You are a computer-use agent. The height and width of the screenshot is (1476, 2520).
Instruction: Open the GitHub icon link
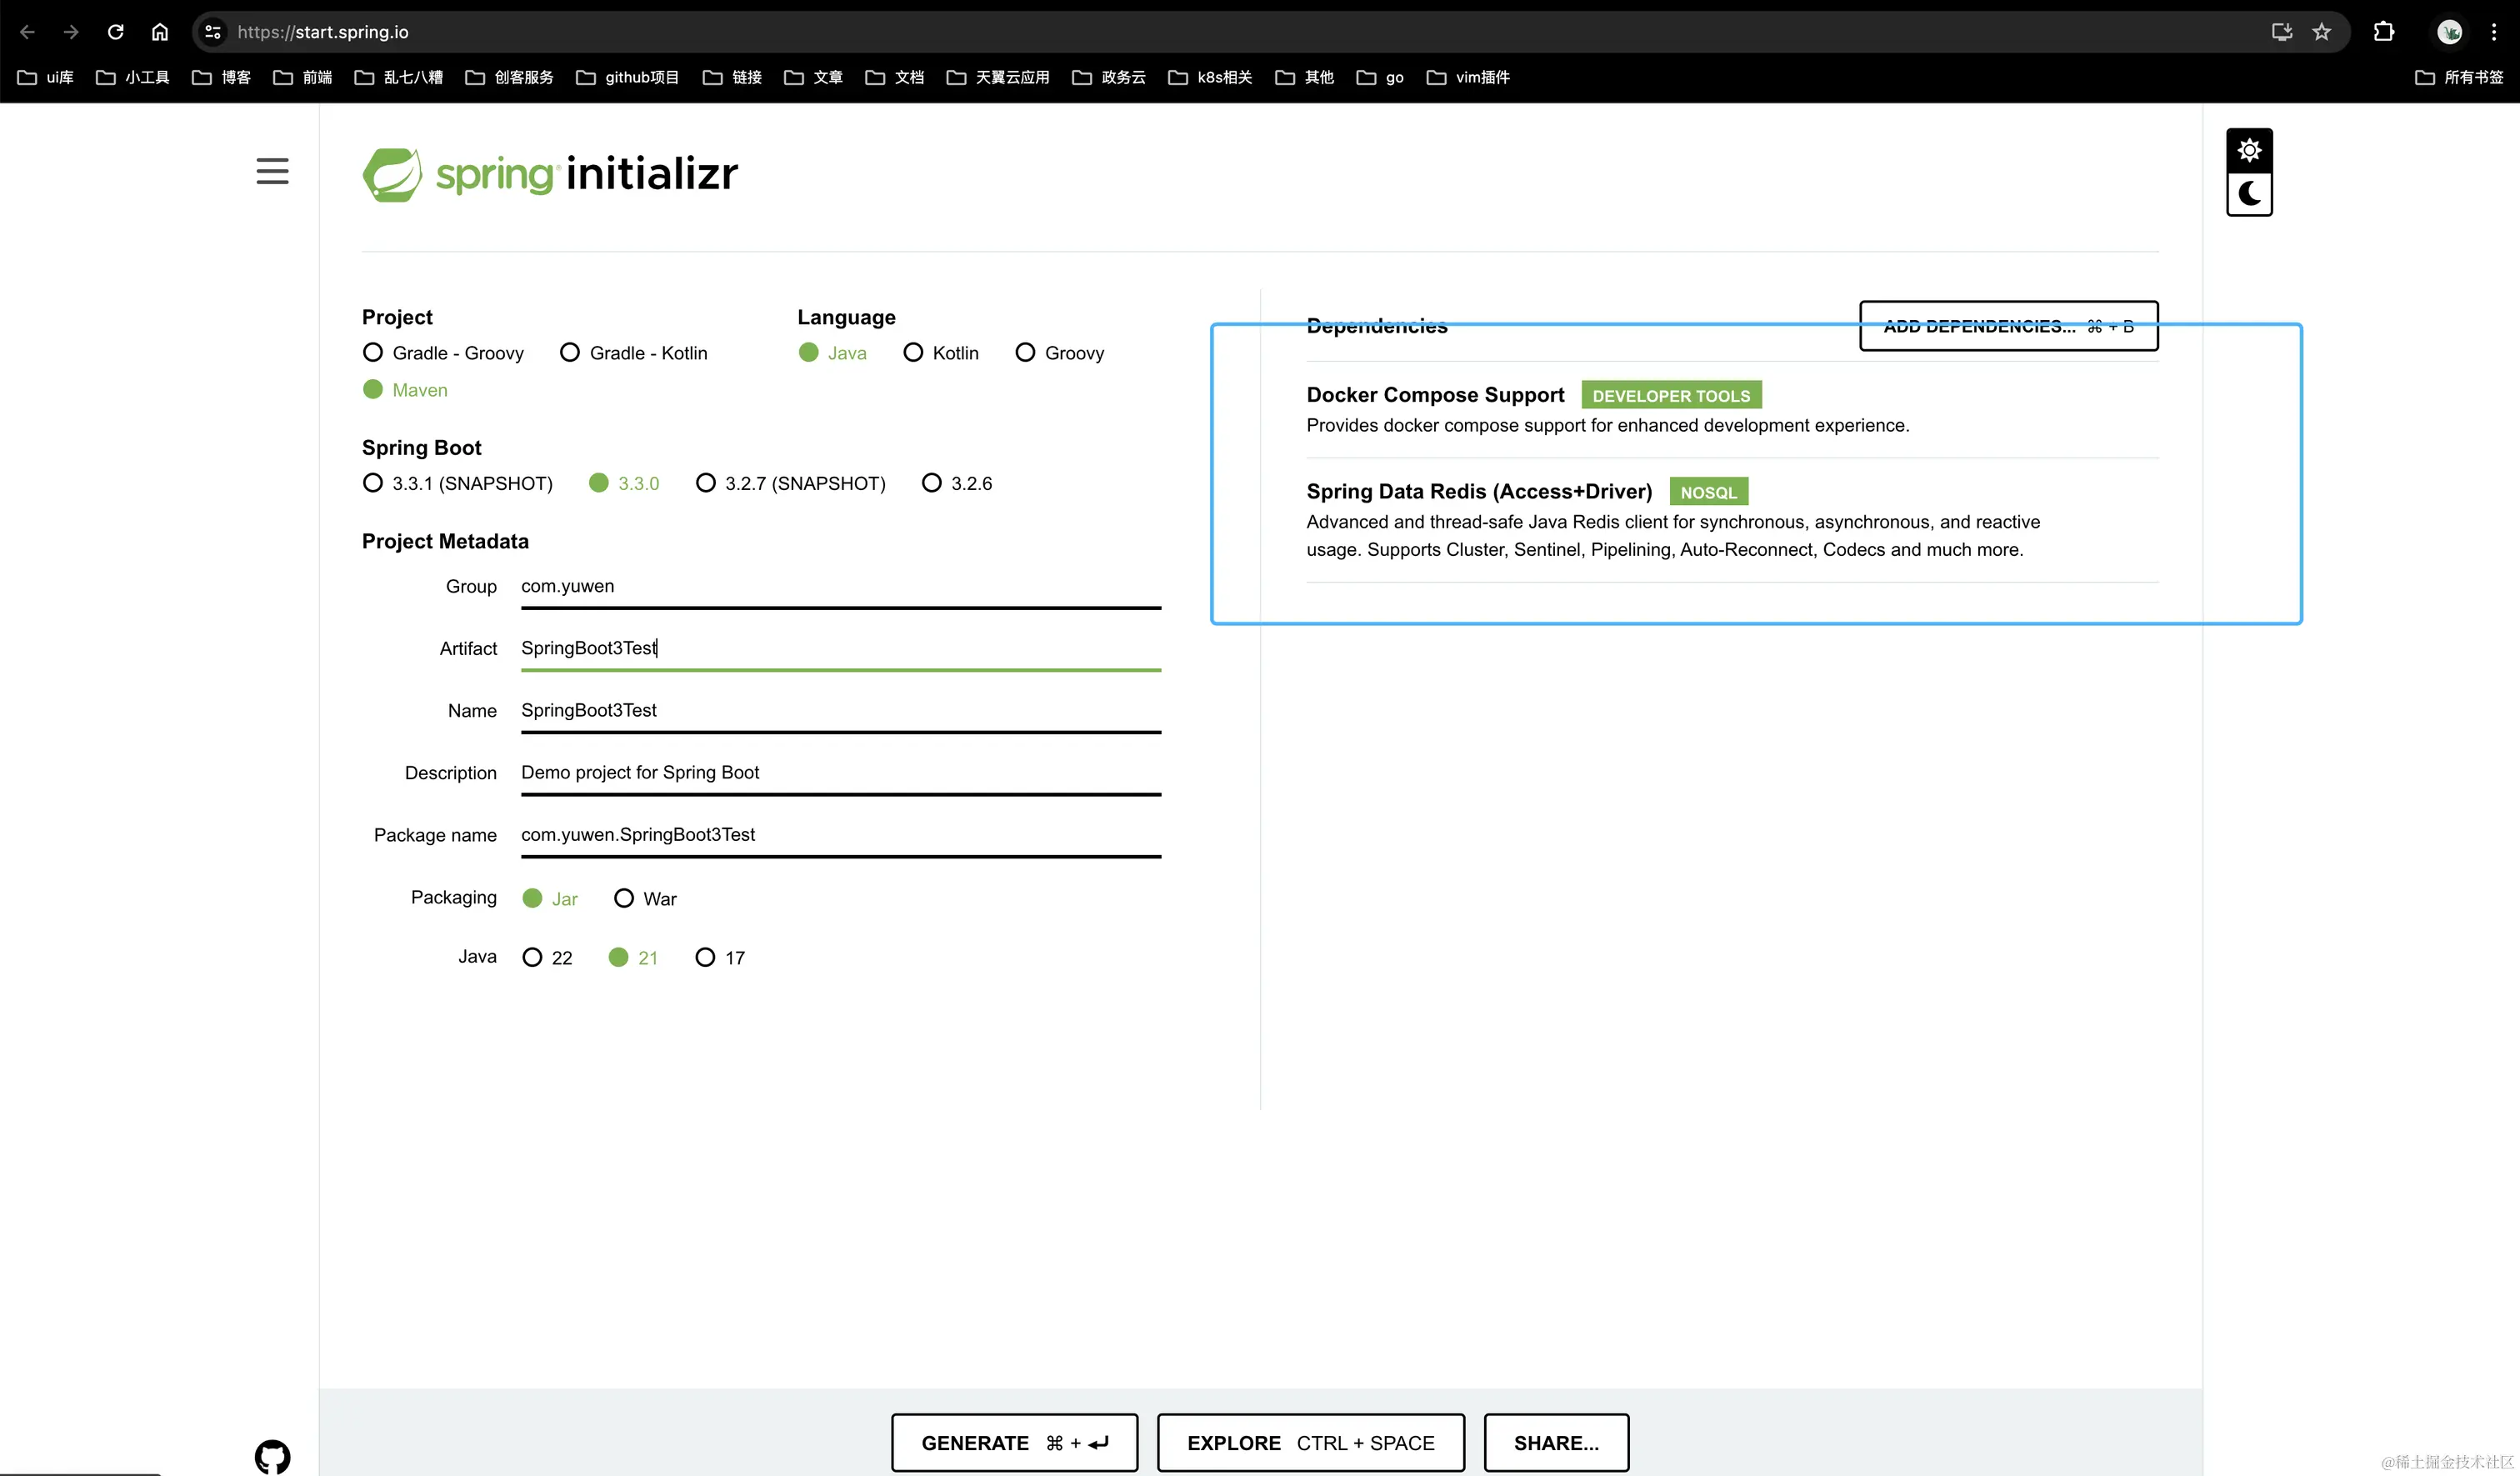coord(272,1456)
